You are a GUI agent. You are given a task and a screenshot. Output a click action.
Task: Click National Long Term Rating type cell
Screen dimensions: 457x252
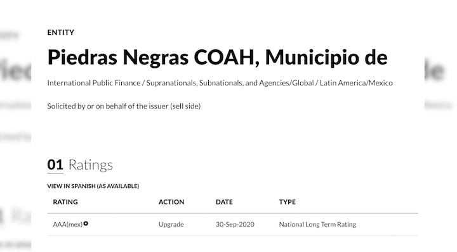point(317,224)
